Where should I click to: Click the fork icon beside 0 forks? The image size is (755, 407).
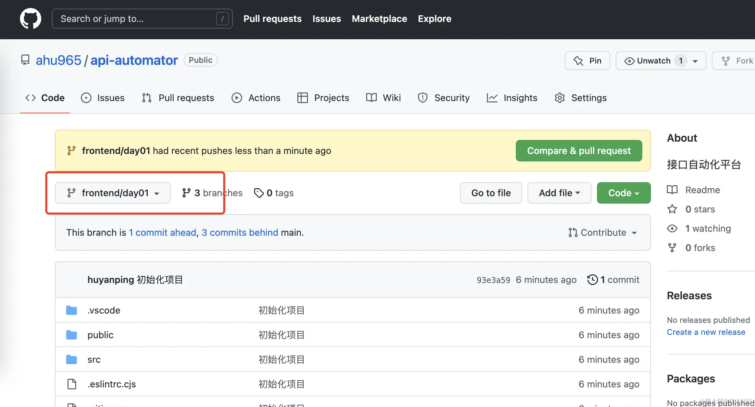pyautogui.click(x=672, y=248)
